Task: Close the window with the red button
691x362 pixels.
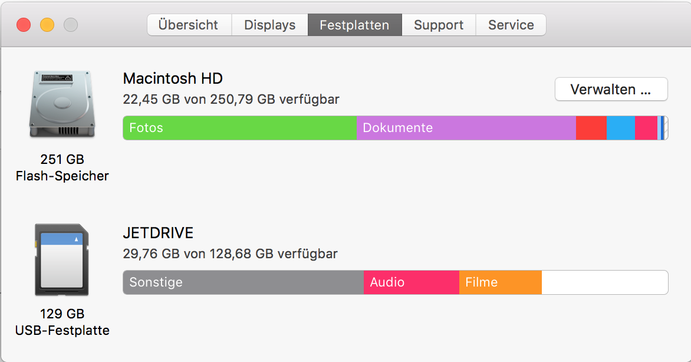Action: click(x=23, y=25)
